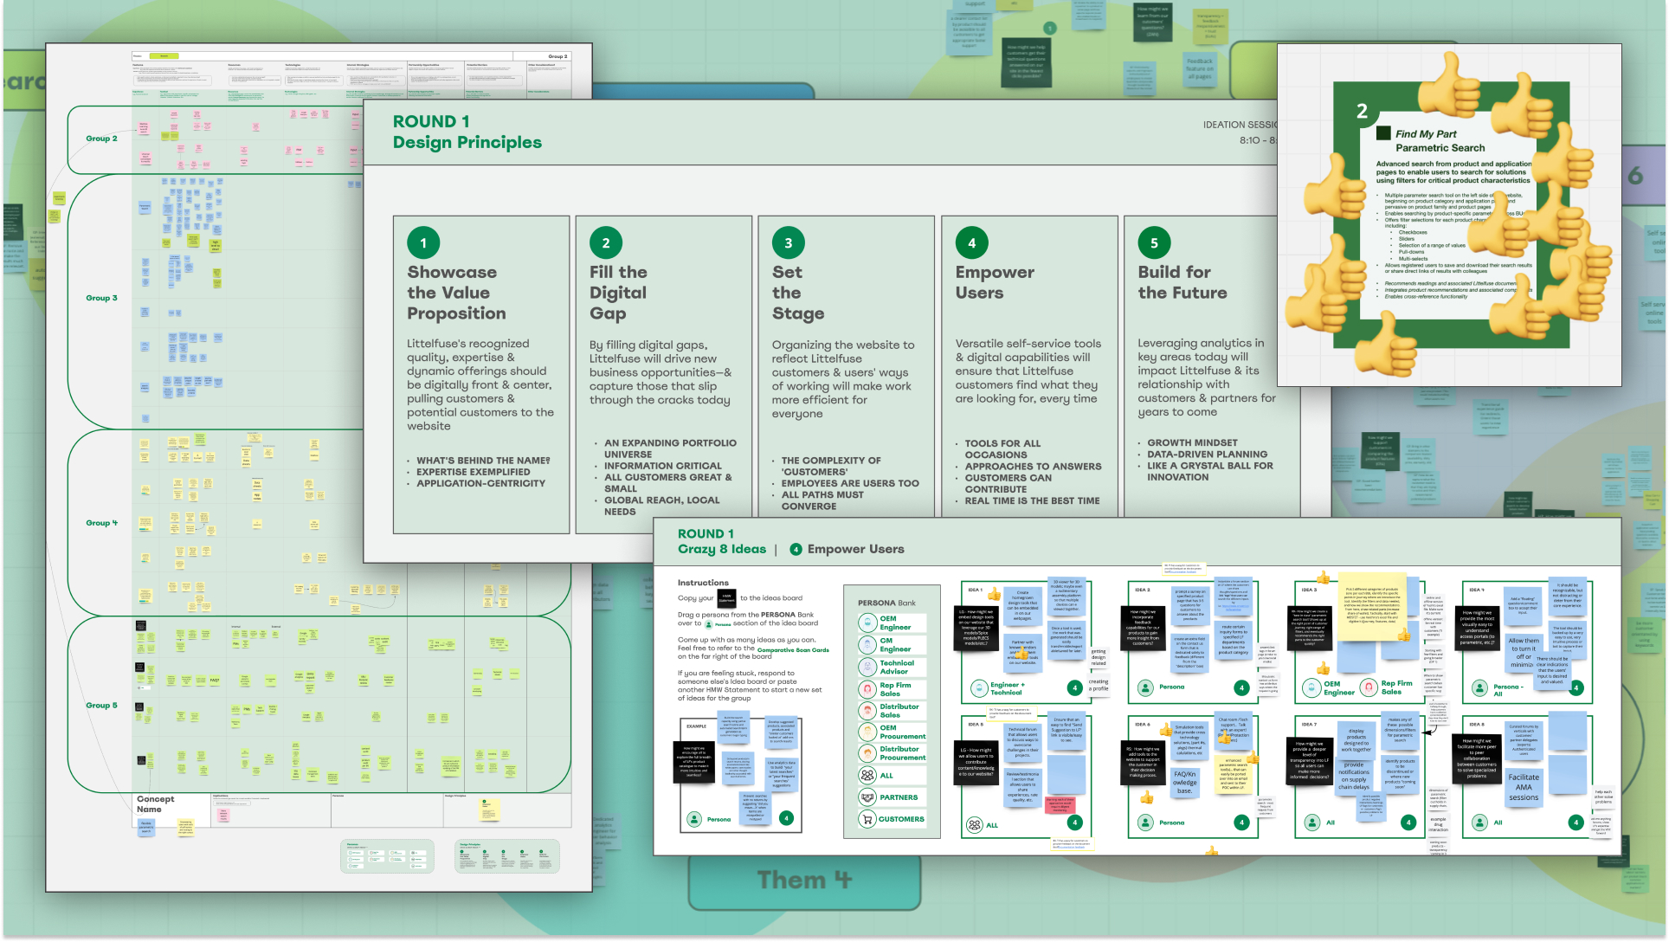Click the thumbs-up emoji on IDEA 1

click(994, 595)
